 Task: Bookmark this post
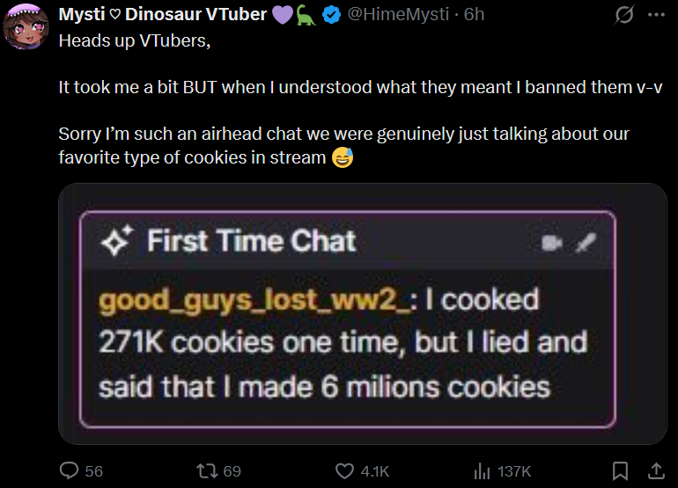click(x=620, y=470)
